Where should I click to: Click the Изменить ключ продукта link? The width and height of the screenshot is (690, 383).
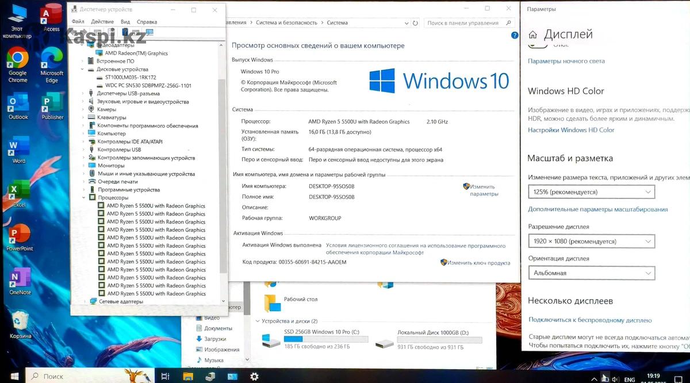tap(479, 263)
